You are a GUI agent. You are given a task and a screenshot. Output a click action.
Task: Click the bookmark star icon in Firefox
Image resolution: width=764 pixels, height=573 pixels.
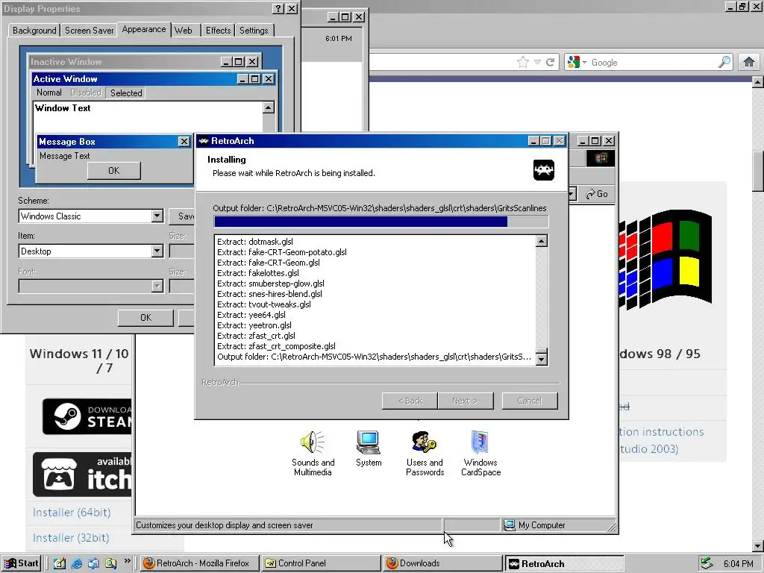[523, 63]
